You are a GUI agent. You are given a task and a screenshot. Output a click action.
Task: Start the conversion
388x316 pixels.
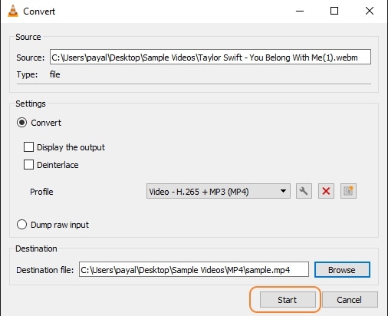[x=288, y=300]
